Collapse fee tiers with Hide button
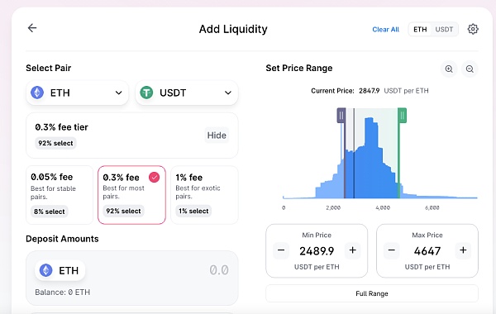The image size is (496, 314). 217,136
